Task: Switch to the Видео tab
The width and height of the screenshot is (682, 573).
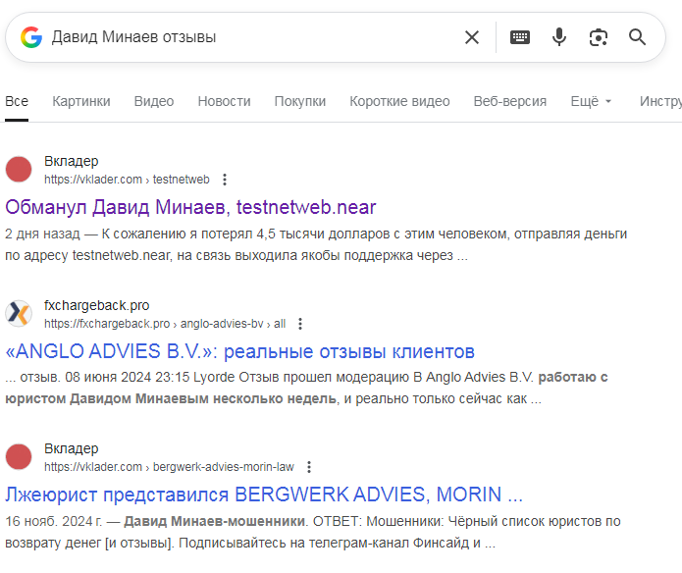Action: coord(154,101)
